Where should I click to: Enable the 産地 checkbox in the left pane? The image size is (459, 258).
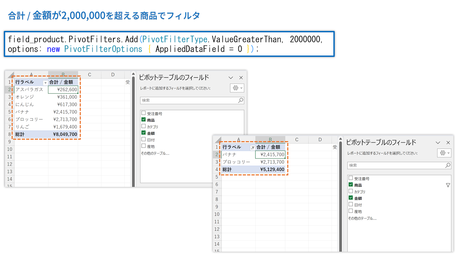tap(143, 146)
